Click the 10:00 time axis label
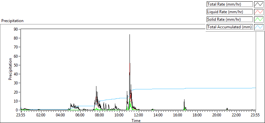Screen dimensions: 265x123 119,115
